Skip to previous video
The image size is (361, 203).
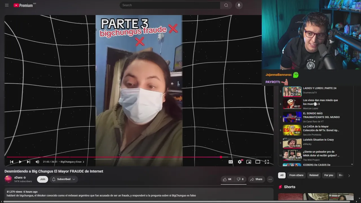pyautogui.click(x=12, y=162)
